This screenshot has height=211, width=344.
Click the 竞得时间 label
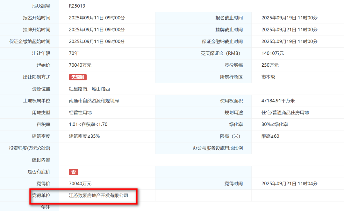click(x=234, y=183)
